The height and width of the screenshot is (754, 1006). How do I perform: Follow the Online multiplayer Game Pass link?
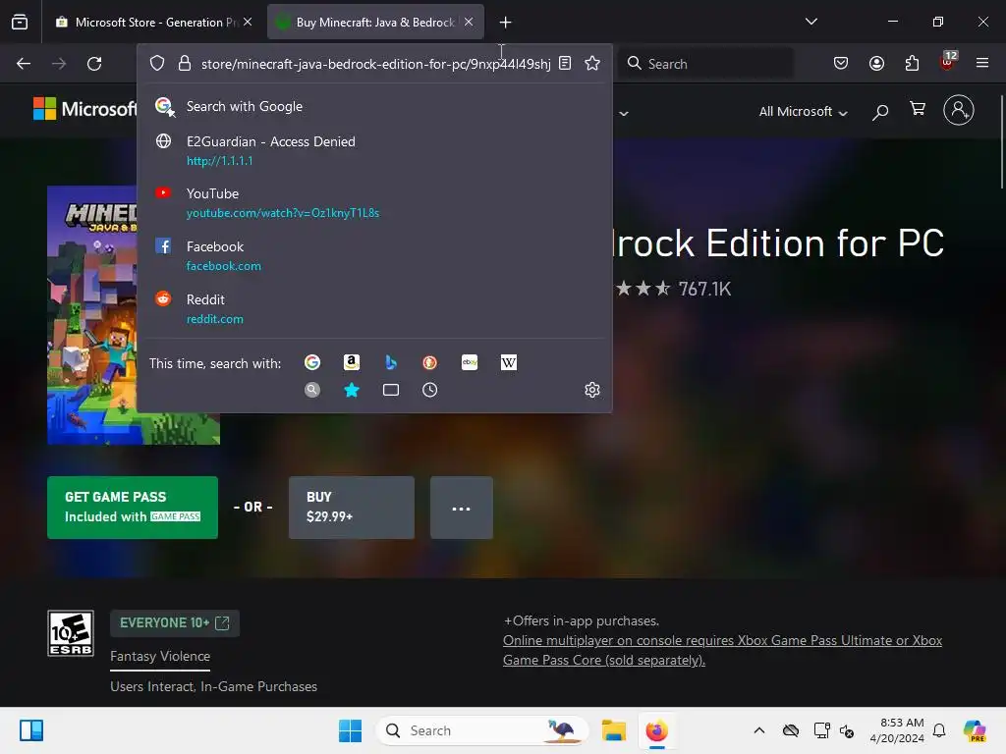(x=722, y=650)
